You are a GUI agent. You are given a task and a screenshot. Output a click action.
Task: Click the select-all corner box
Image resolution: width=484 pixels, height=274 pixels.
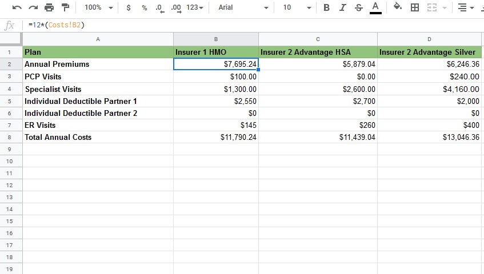[x=11, y=39]
